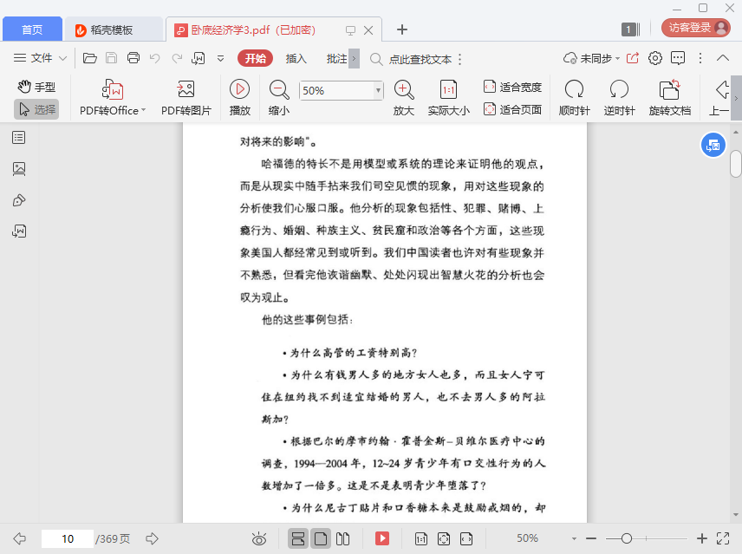This screenshot has height=554, width=742.
Task: Click the open folder icon
Action: [90, 58]
